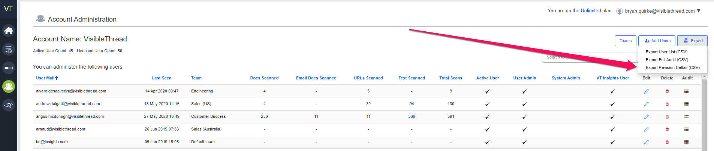Delete user andrew.delgatti with trash icon

point(667,104)
